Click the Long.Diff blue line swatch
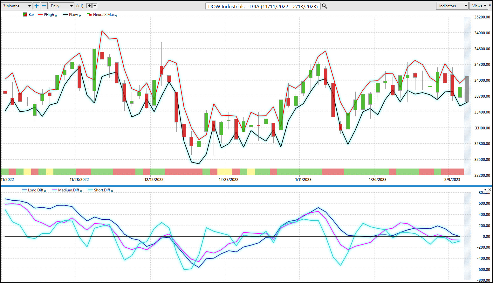This screenshot has height=283, width=493. coord(24,190)
